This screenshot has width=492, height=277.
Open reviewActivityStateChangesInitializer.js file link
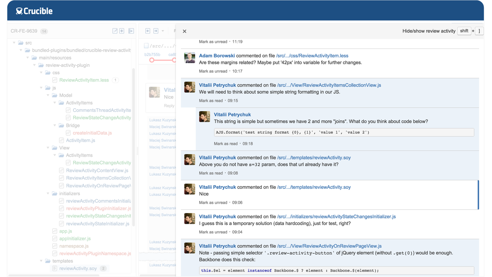click(336, 217)
